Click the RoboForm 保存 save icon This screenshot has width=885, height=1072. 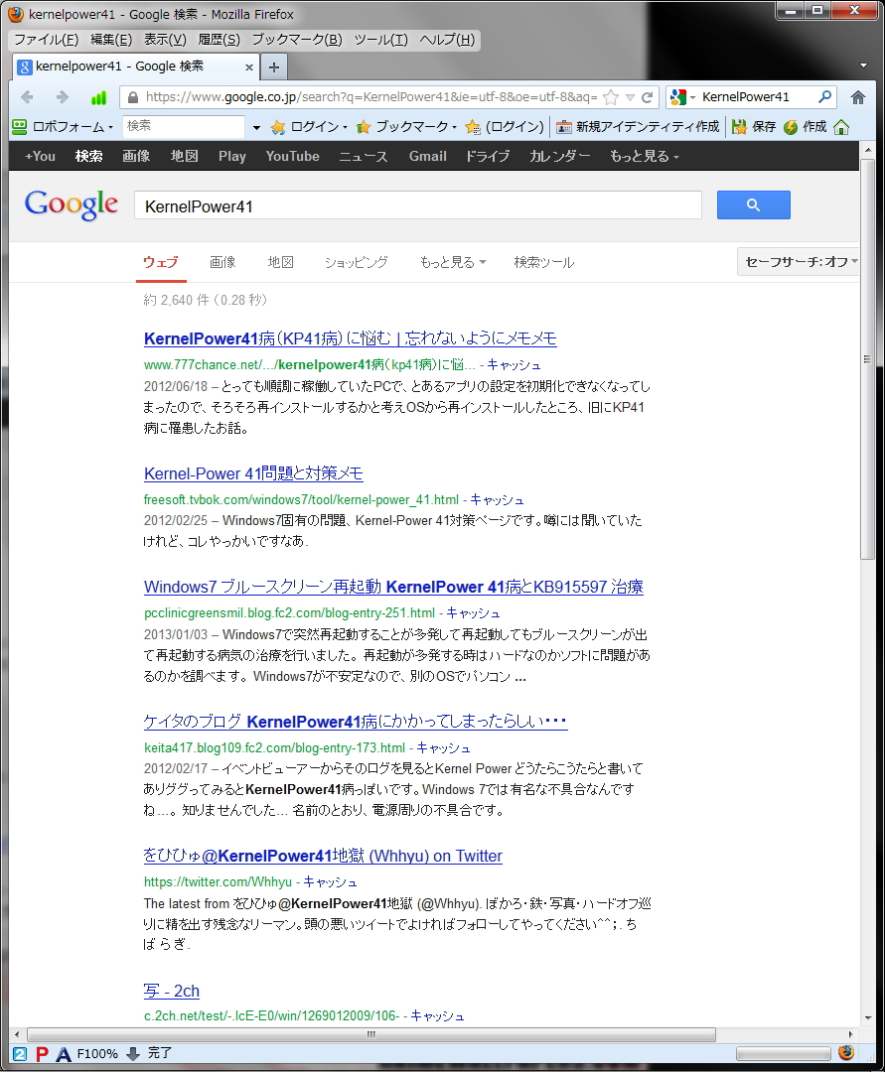[x=739, y=127]
